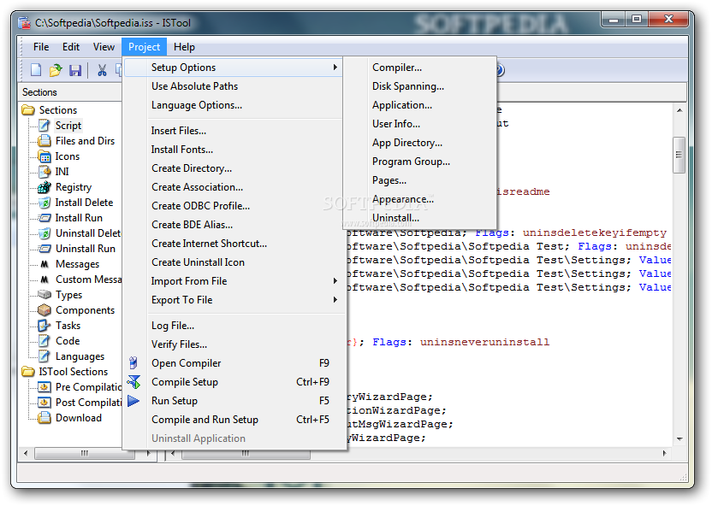Viewport: 712px width, 506px height.
Task: Click the Install Delete icon
Action: point(44,203)
